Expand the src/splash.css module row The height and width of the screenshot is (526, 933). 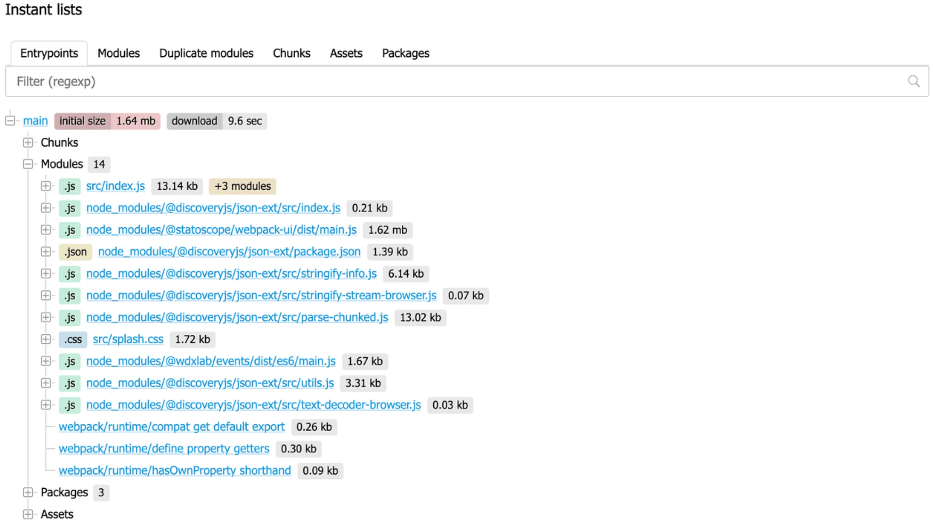46,339
